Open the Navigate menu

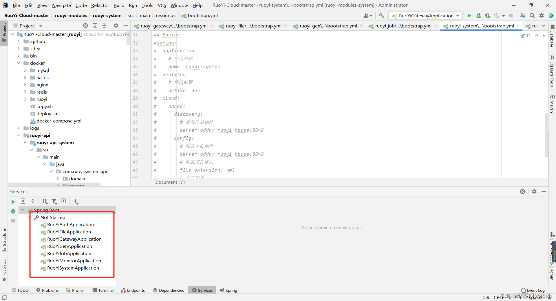pyautogui.click(x=61, y=5)
